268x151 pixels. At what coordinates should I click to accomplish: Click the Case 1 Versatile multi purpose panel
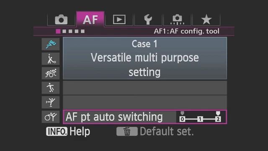pos(145,58)
